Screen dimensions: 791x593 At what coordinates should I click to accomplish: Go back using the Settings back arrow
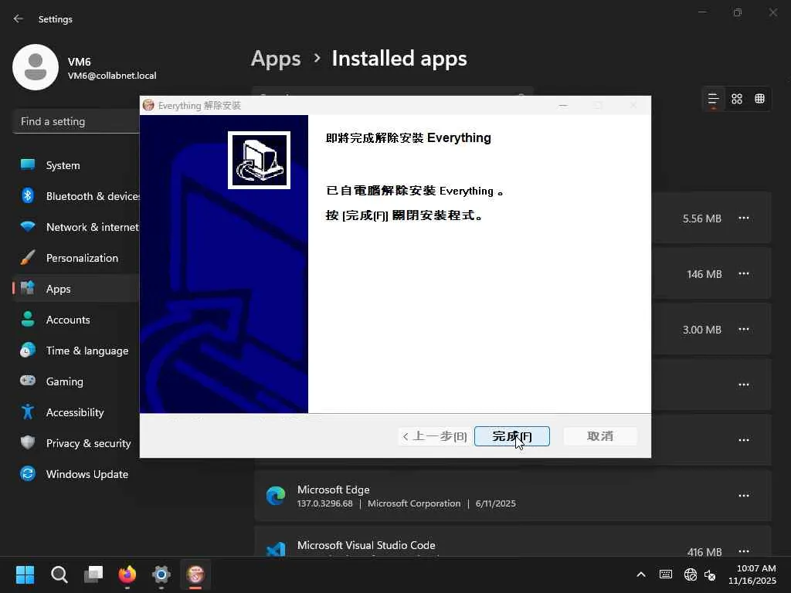[x=19, y=19]
